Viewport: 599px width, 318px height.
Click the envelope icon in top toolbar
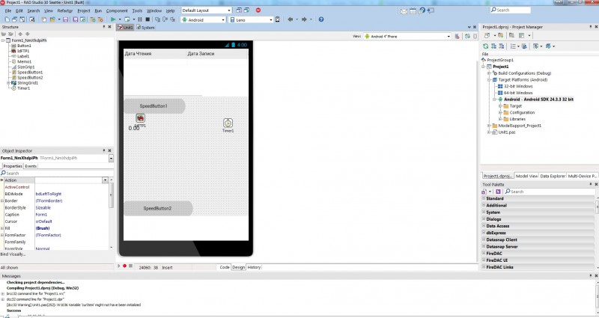tap(404, 11)
